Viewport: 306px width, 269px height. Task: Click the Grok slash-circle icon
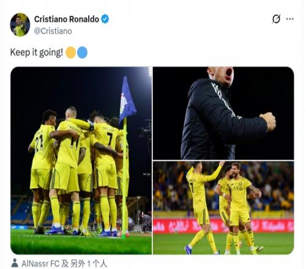[x=276, y=19]
